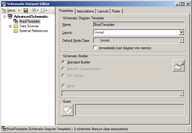Click the BrazilTemplate diagram template icon
Viewport: 192px width, 133px height.
click(16, 21)
